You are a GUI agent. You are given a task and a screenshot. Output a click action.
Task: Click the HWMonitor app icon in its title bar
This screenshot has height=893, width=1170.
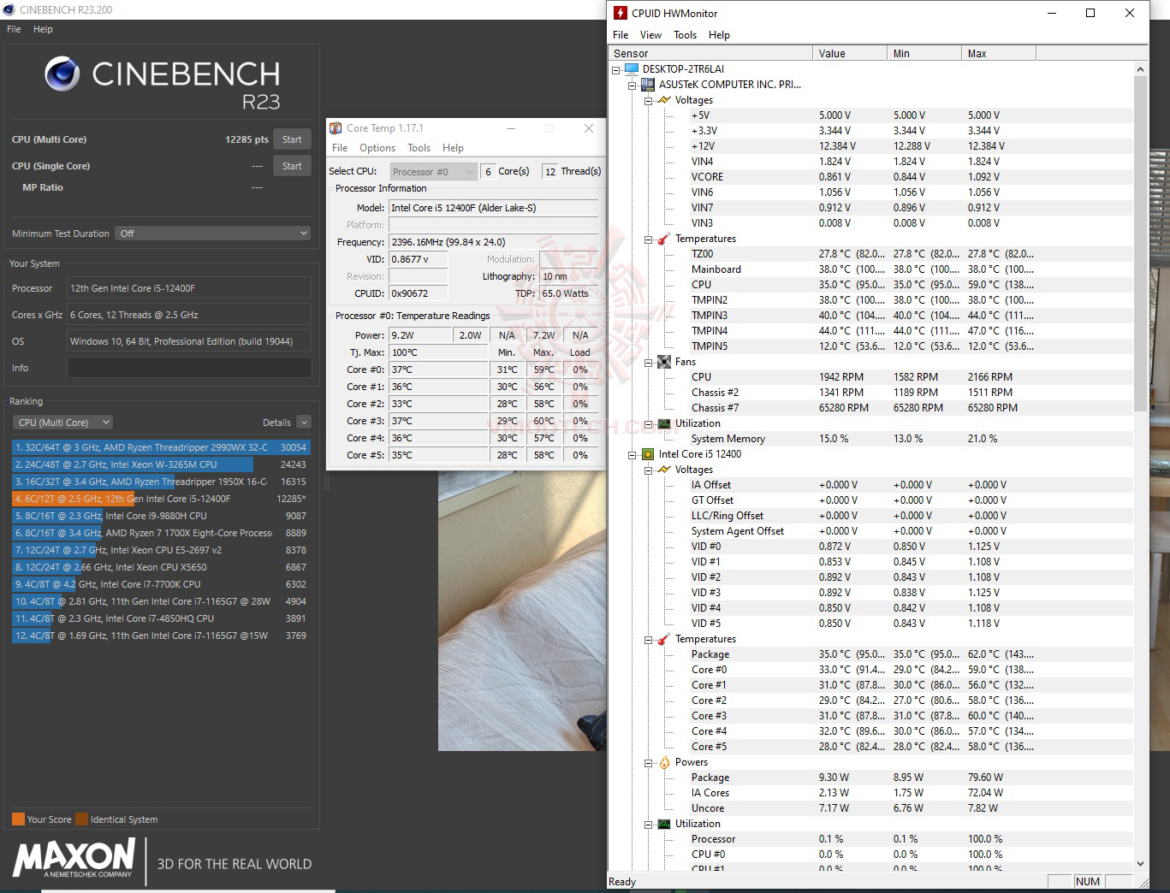[x=621, y=13]
